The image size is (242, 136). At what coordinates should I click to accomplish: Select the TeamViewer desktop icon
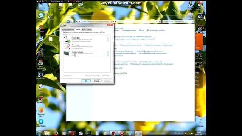pos(41,17)
